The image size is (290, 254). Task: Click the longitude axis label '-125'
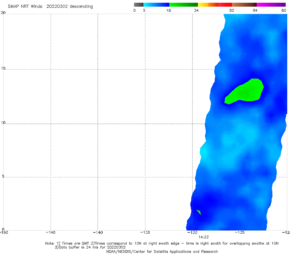pyautogui.click(x=240, y=233)
